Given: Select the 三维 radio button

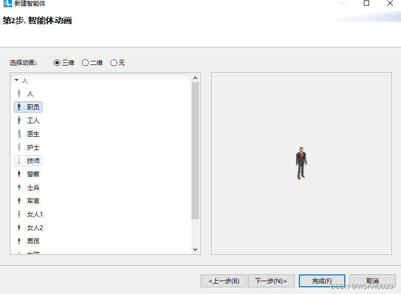Looking at the screenshot, I should click(x=57, y=62).
